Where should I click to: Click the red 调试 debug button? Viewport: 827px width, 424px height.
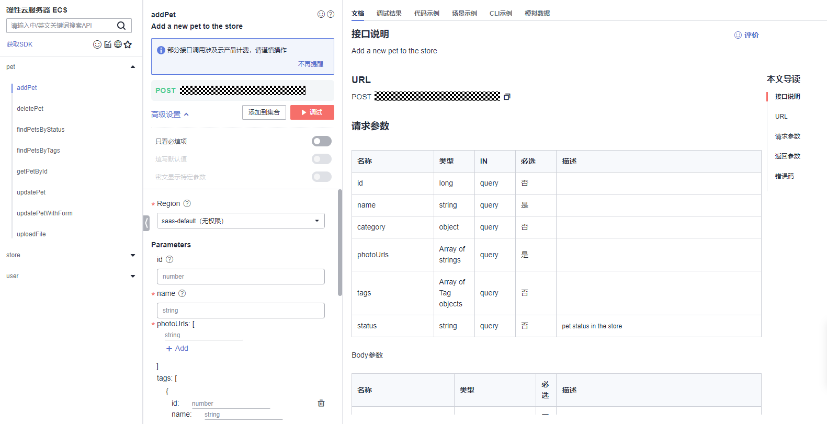[312, 112]
